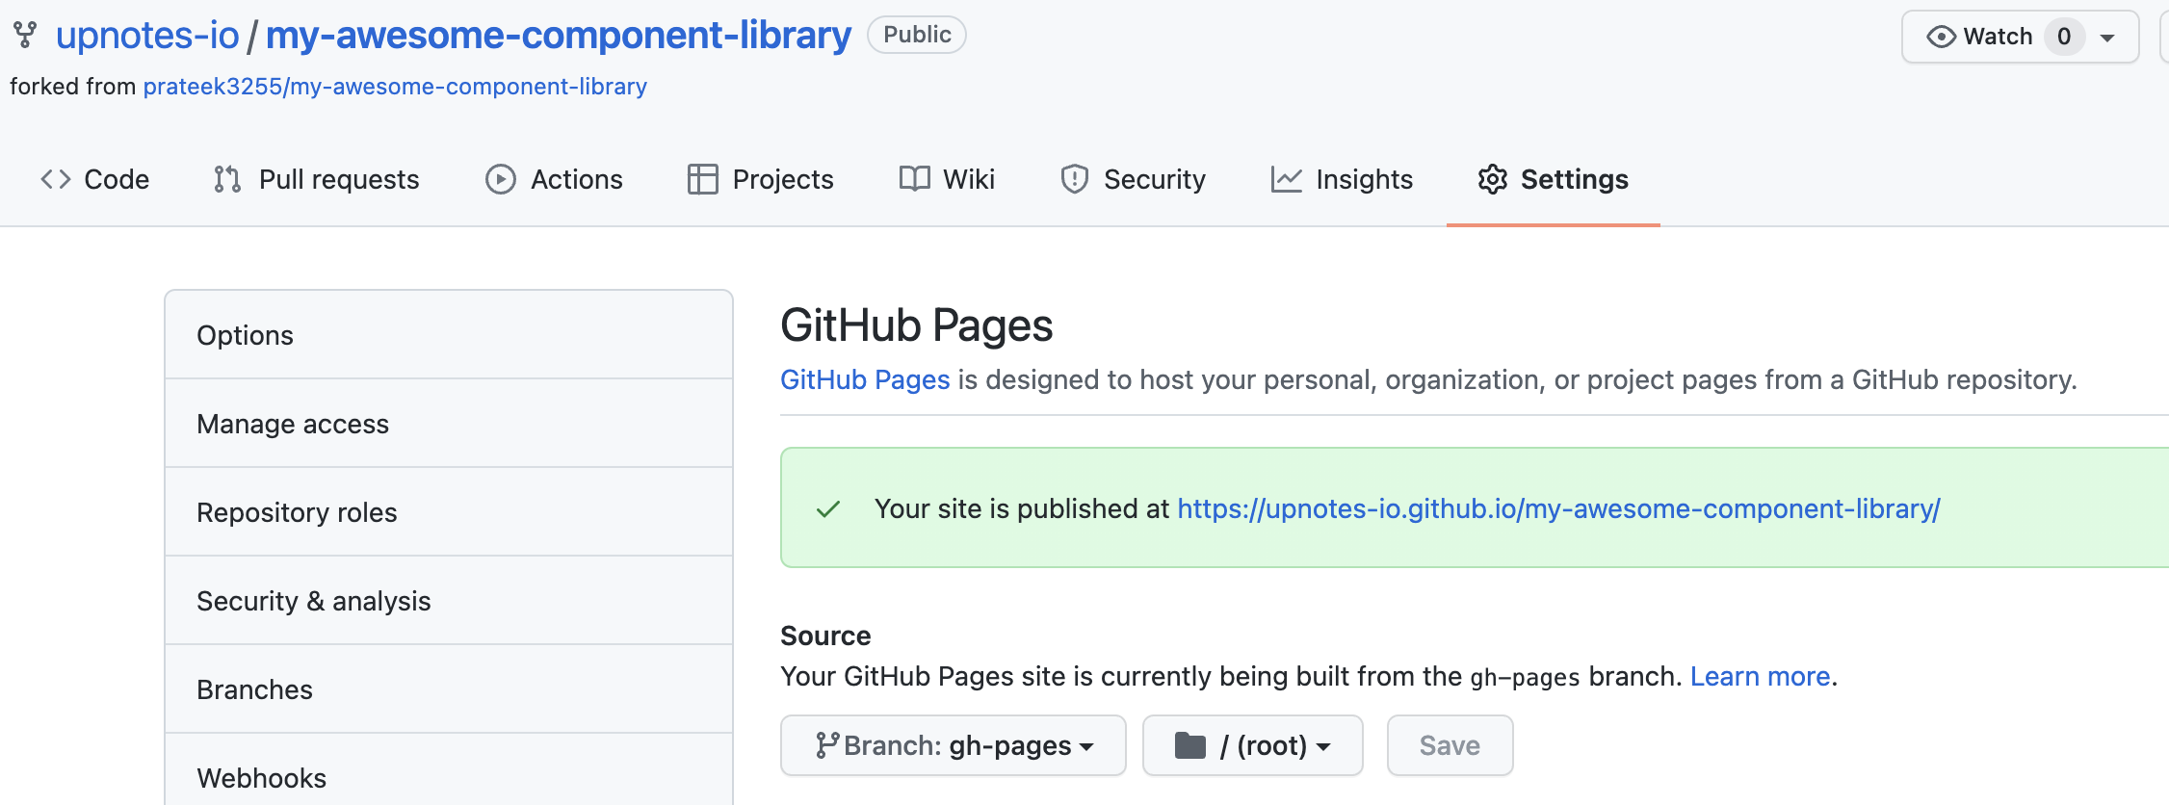Click the Actions play-circle icon

(500, 179)
